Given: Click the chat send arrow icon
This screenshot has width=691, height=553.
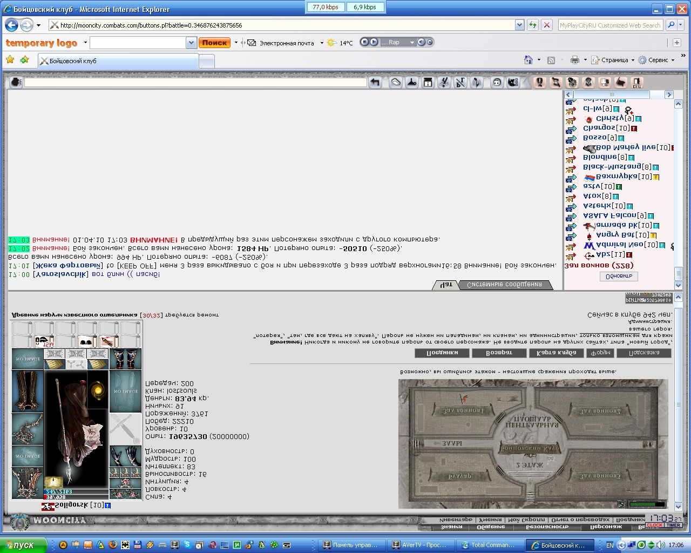Looking at the screenshot, I should pyautogui.click(x=375, y=82).
